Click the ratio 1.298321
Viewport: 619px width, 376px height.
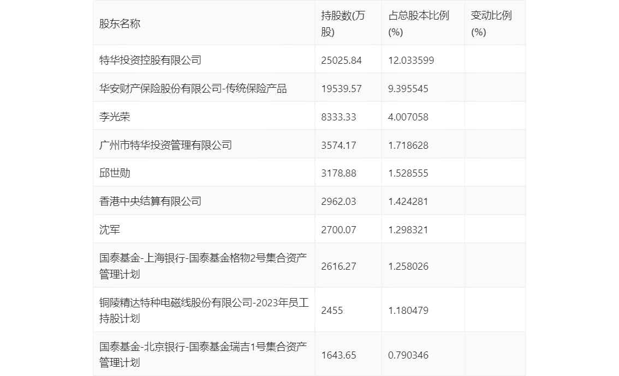tap(408, 230)
